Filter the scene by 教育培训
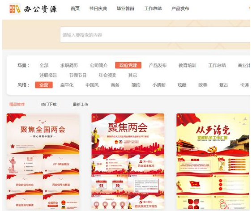Viewport: 252px width, 211px height. point(188,65)
